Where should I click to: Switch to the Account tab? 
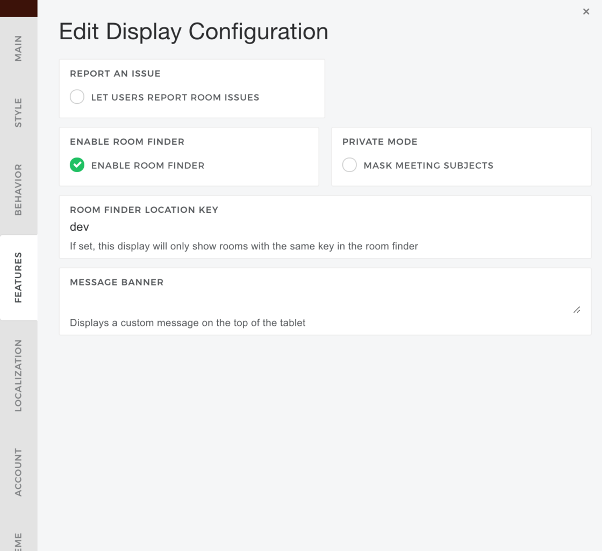point(18,473)
